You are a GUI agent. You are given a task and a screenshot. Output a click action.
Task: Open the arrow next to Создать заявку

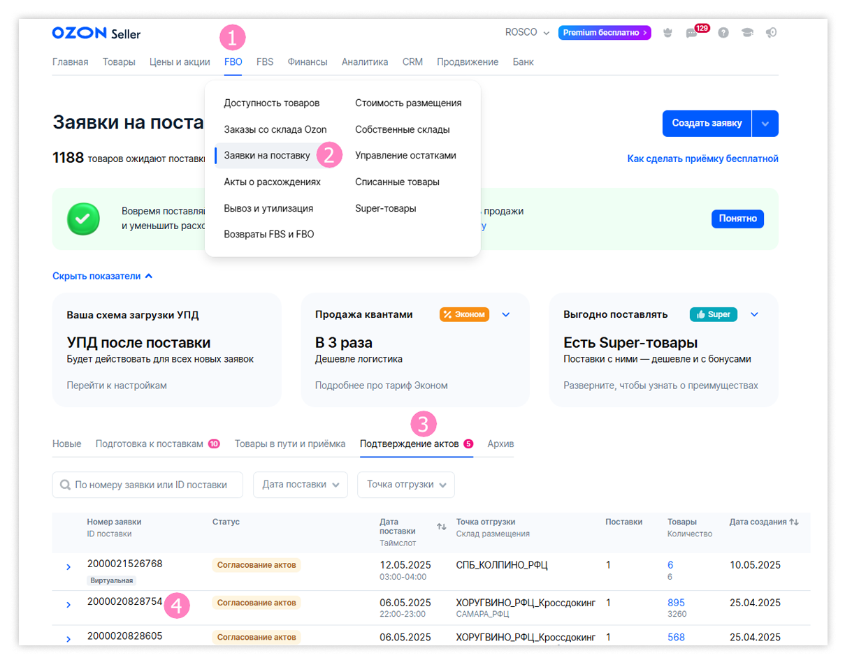[x=765, y=124]
